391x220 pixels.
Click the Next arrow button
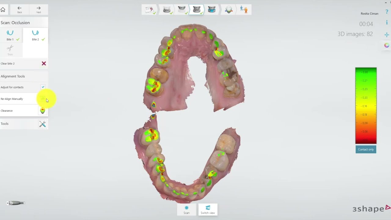38,10
